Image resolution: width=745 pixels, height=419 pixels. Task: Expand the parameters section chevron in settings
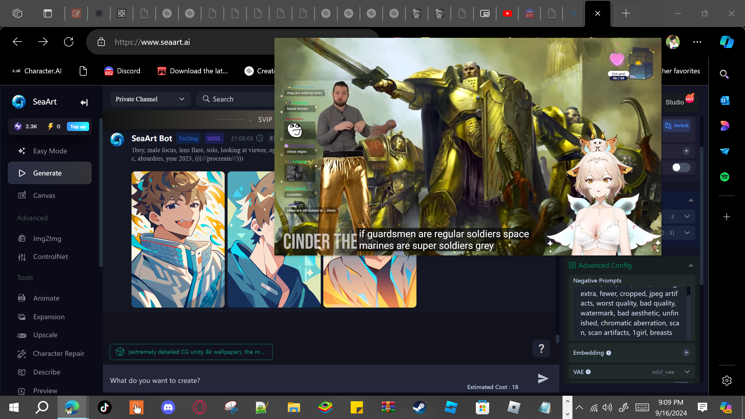pos(691,200)
